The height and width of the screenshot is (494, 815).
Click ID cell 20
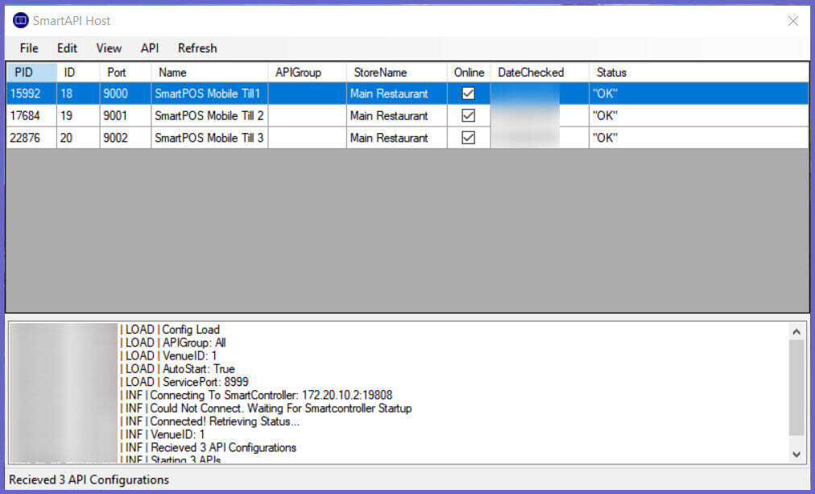(x=78, y=138)
